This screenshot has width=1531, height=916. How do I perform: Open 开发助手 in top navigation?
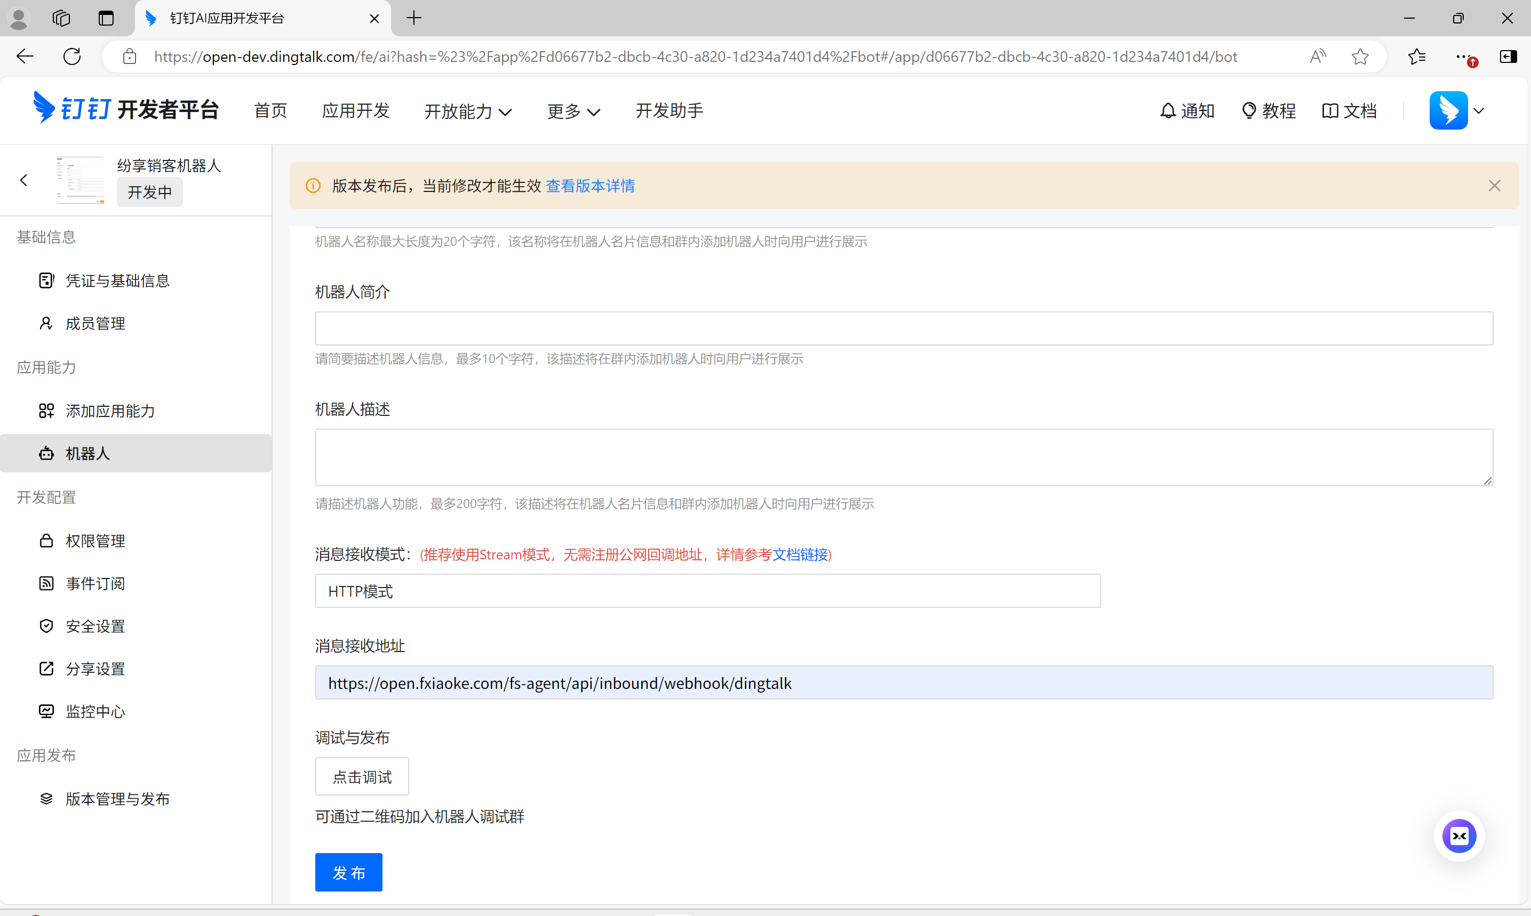tap(669, 110)
